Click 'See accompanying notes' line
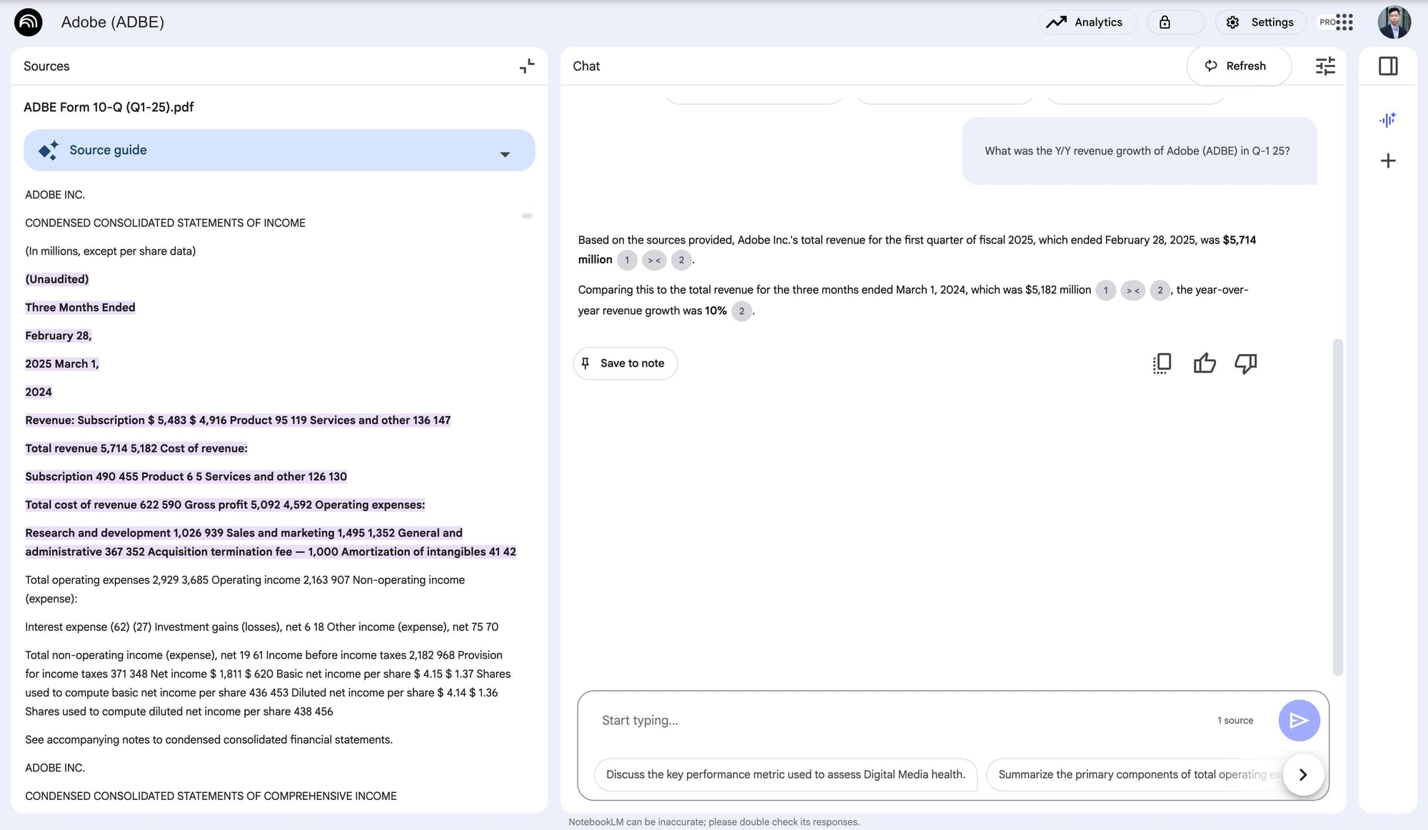The image size is (1428, 830). pos(208,739)
